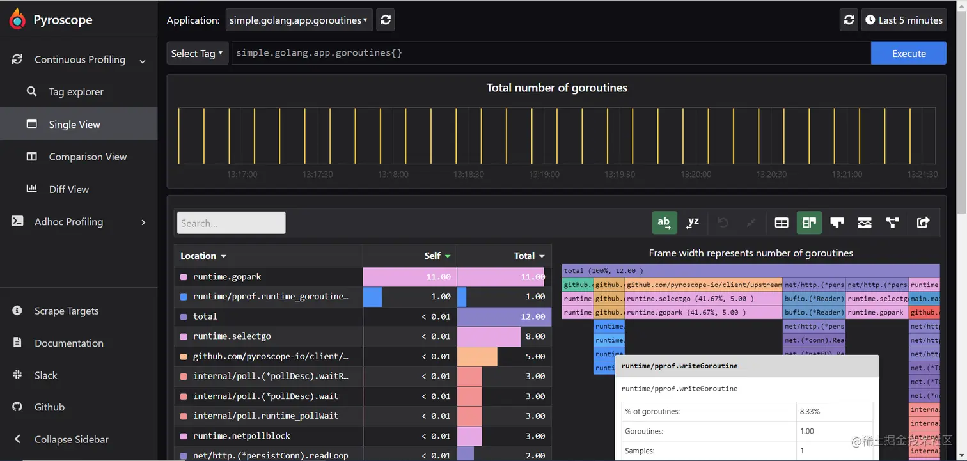Switch to table-only view

pyautogui.click(x=782, y=223)
